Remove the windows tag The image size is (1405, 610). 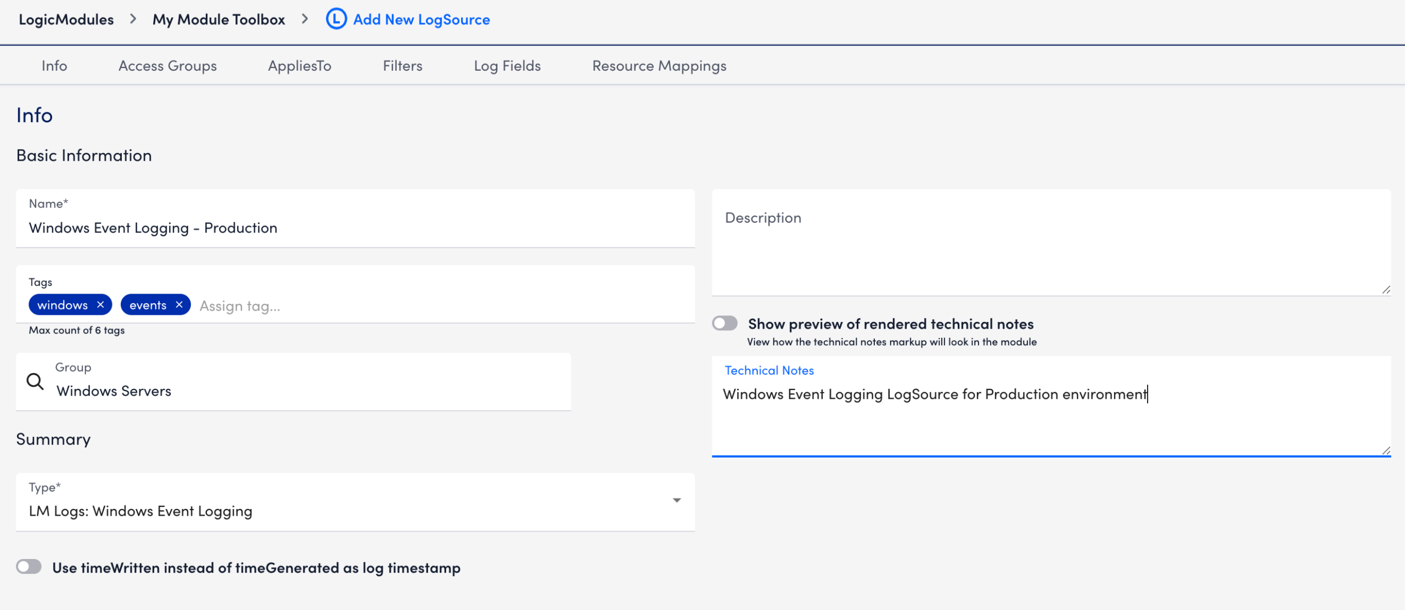[100, 304]
